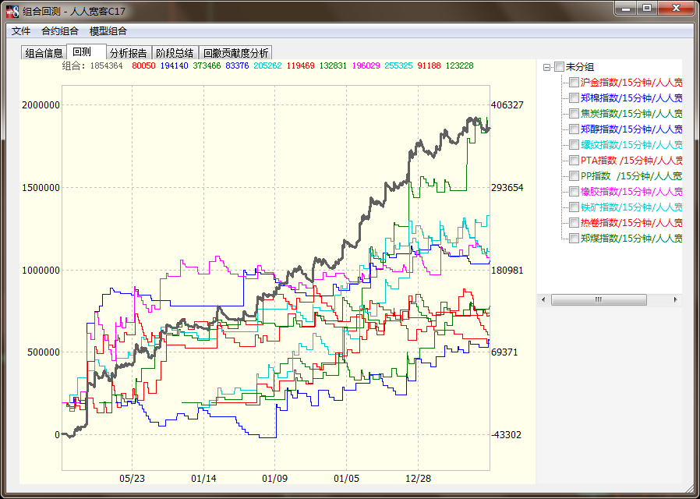This screenshot has width=700, height=499.
Task: Click the combined total value 1854364
Action: click(x=106, y=65)
